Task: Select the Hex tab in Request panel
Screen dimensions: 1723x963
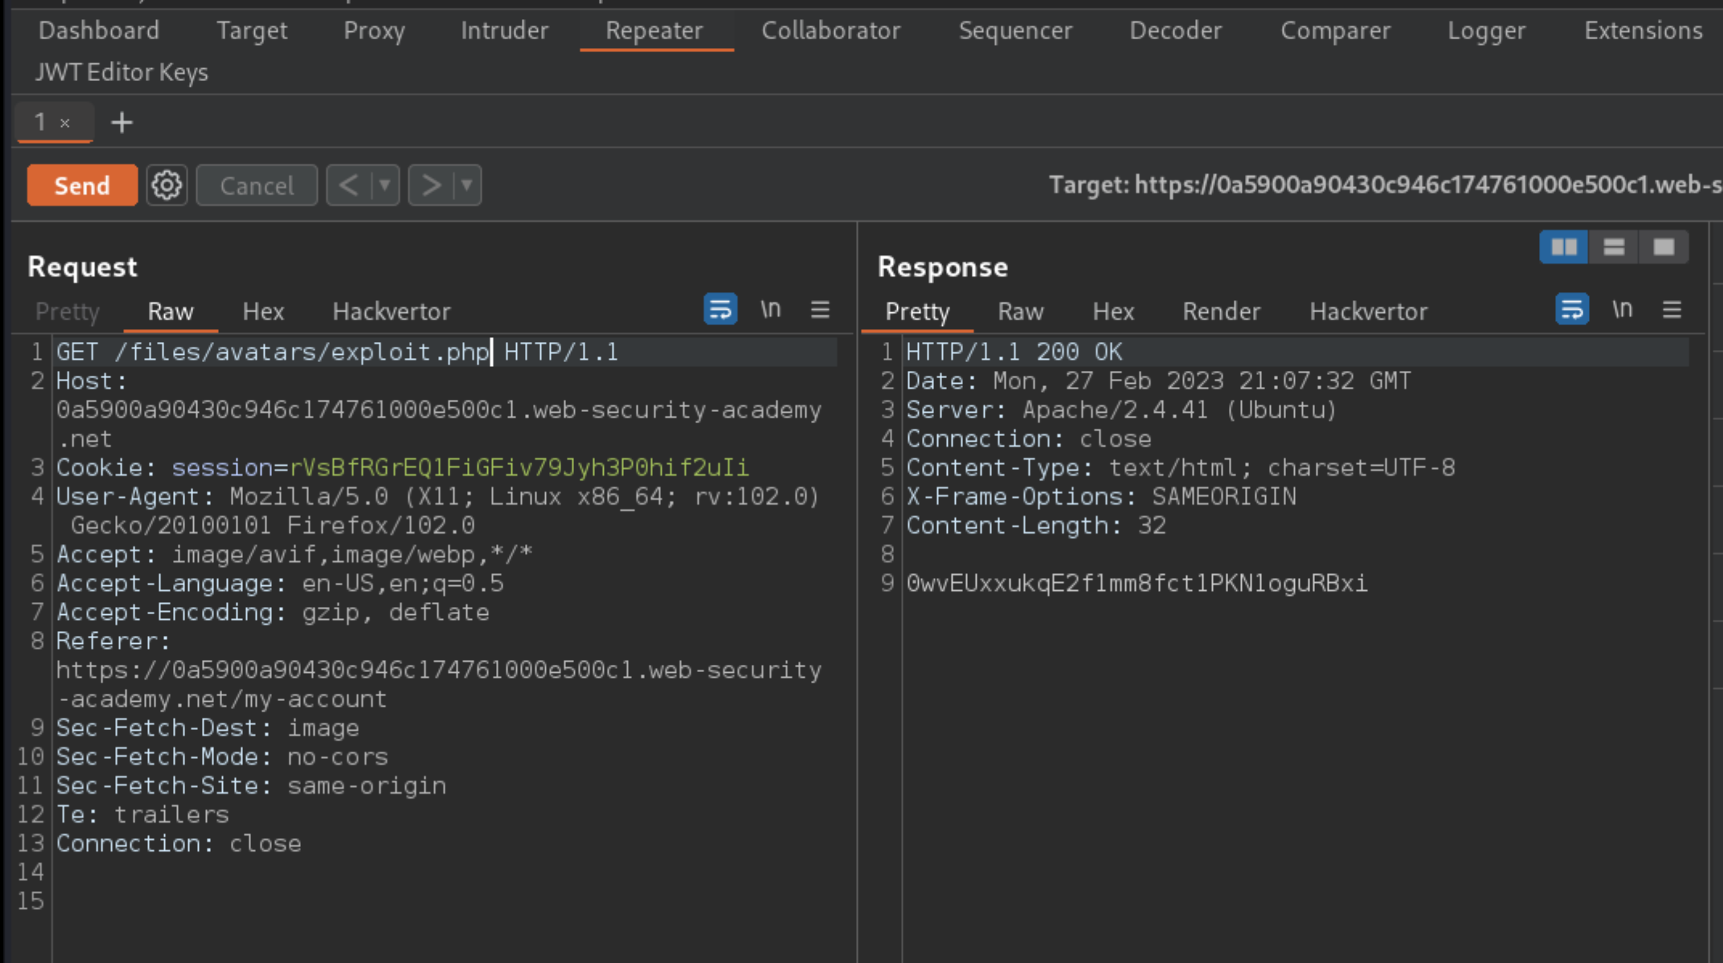Action: click(x=263, y=311)
